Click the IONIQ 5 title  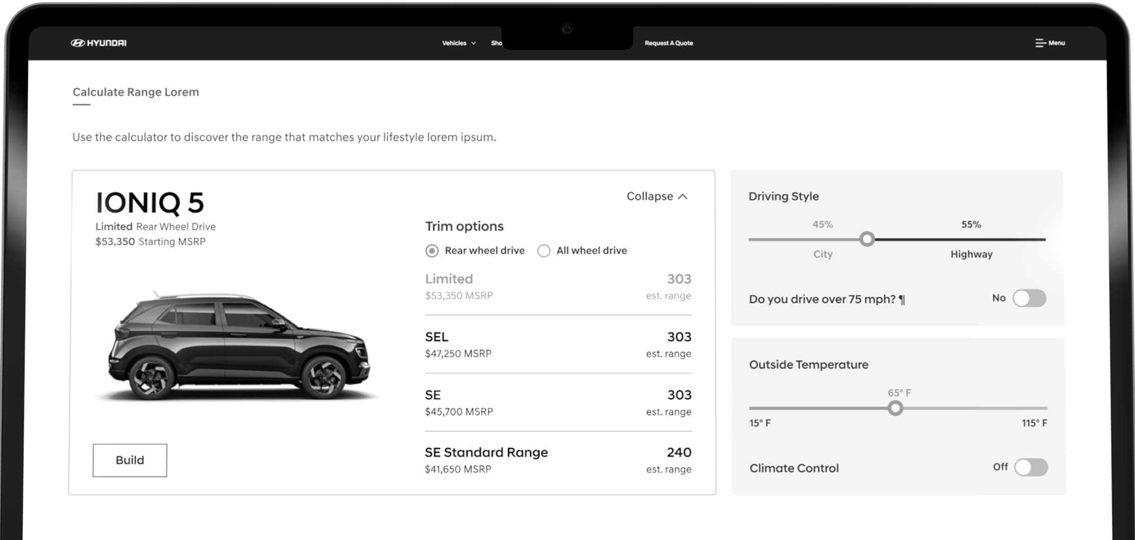click(x=150, y=203)
